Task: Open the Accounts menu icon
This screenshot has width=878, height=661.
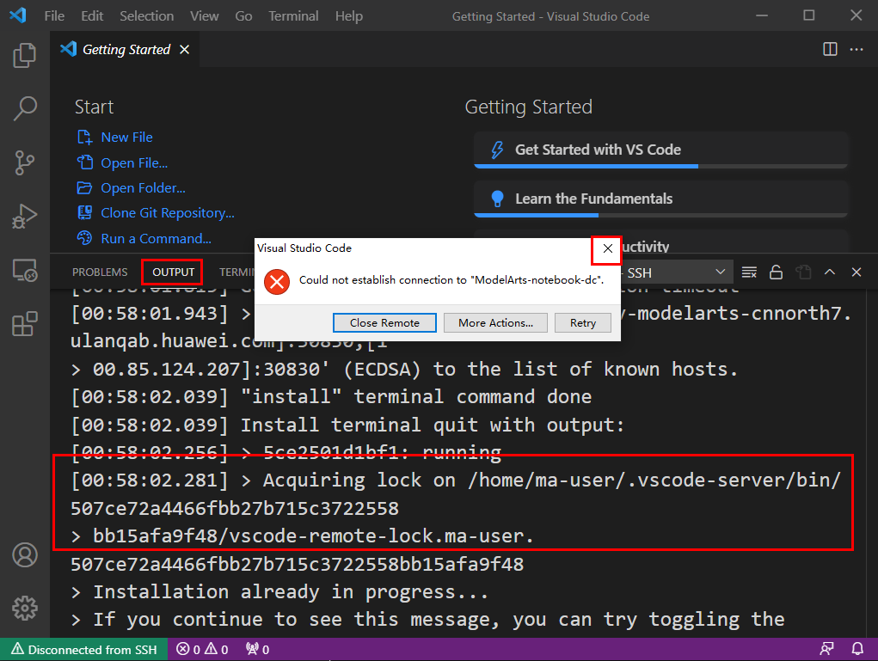Action: pos(25,555)
